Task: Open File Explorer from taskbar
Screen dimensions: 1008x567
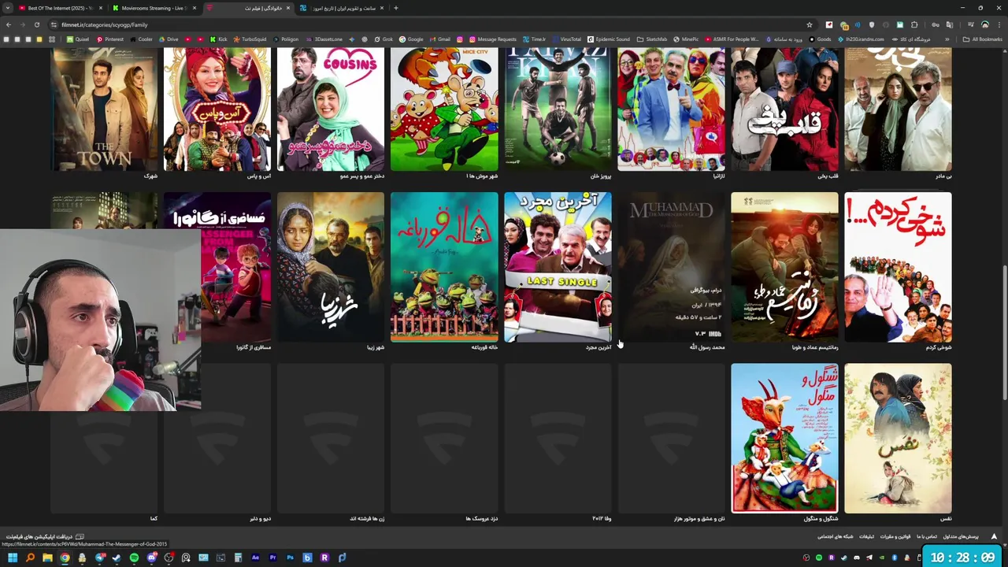Action: click(47, 558)
